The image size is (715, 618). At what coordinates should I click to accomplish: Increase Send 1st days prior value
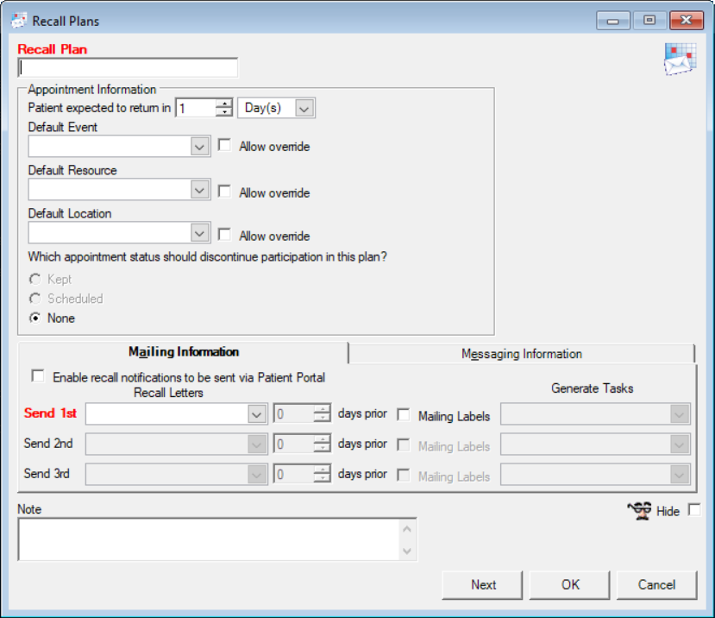tap(322, 409)
